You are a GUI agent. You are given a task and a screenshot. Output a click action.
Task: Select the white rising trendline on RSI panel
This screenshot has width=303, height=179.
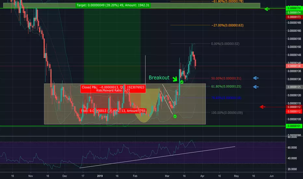[x=157, y=157]
